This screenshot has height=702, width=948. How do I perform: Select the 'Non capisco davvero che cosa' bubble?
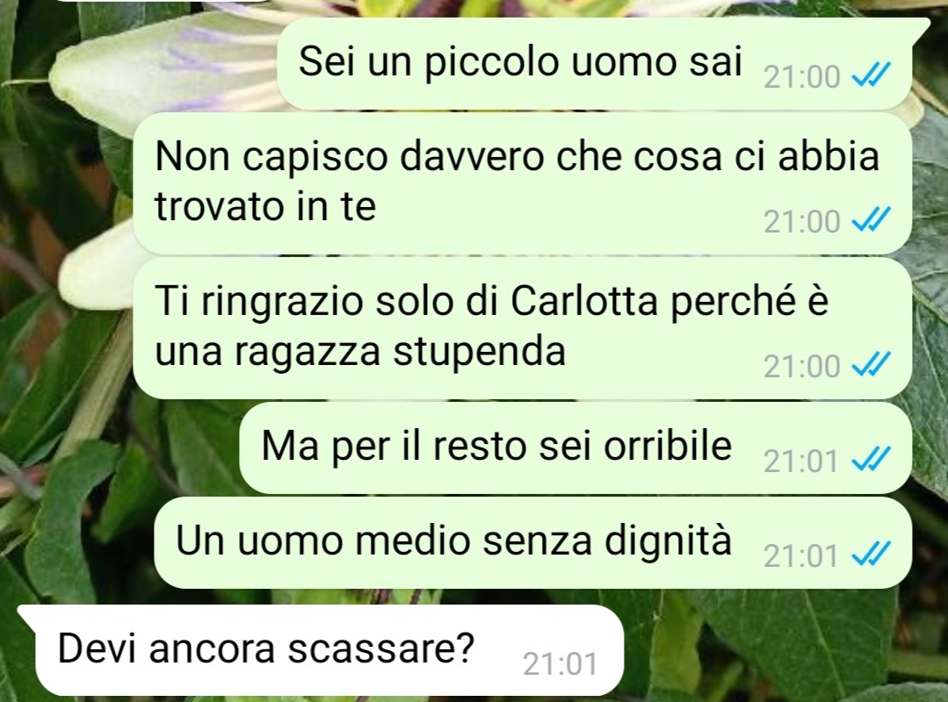point(522,183)
